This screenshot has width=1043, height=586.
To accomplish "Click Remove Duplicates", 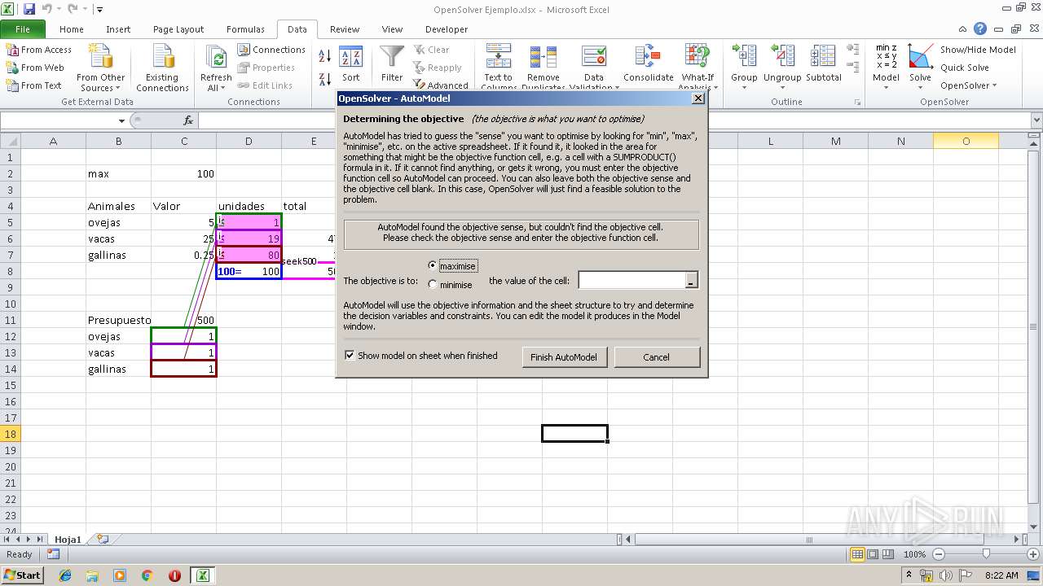I will pyautogui.click(x=544, y=67).
